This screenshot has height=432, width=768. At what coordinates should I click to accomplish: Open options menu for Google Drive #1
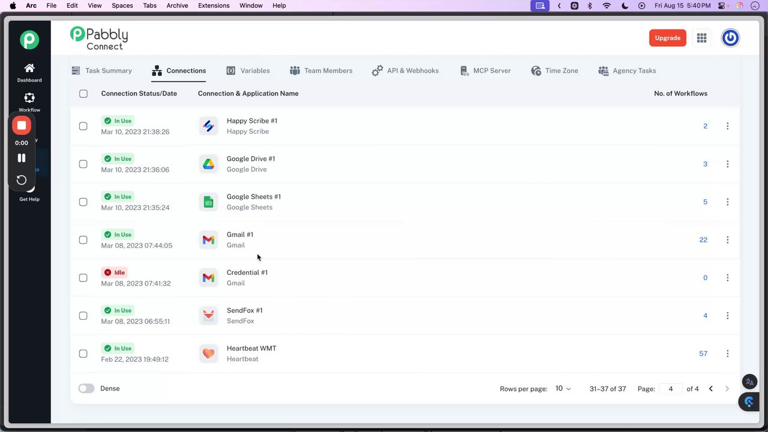727,164
